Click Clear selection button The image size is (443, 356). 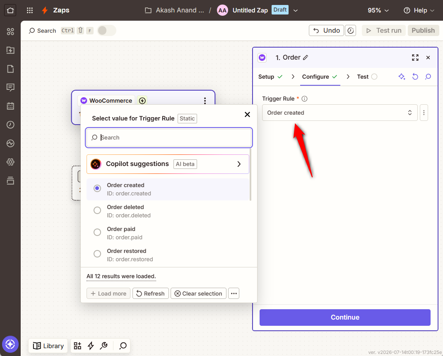pyautogui.click(x=198, y=293)
